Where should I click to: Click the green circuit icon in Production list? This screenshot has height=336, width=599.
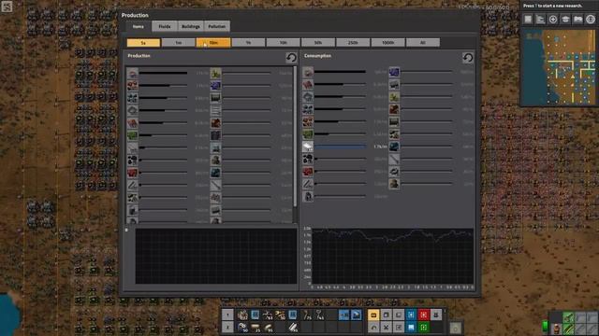[133, 134]
